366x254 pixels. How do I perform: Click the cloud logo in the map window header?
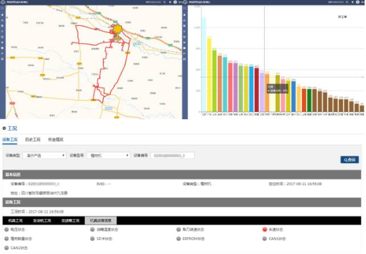click(x=3, y=2)
